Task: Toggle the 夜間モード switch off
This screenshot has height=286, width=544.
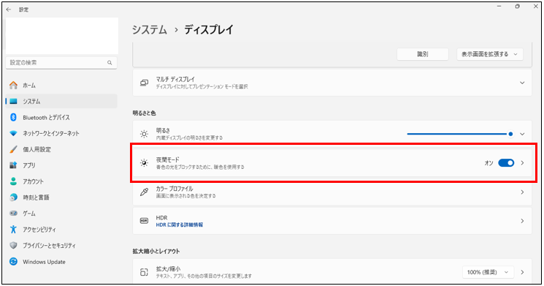Action: [x=506, y=162]
